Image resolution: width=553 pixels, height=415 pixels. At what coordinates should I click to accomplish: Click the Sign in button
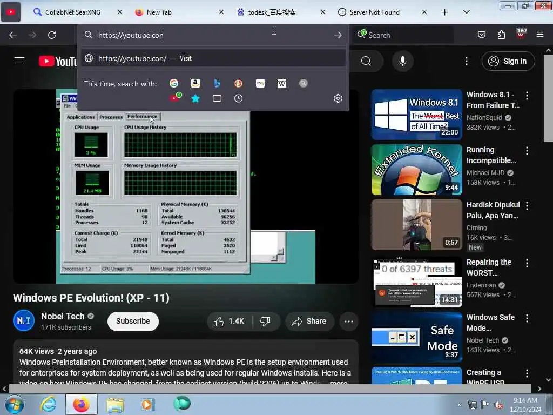coord(508,61)
